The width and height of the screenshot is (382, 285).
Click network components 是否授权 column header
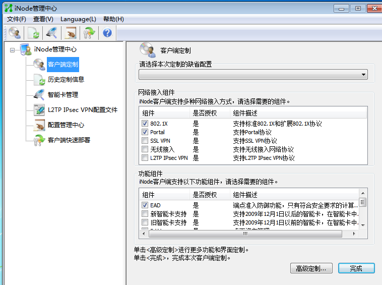click(x=210, y=113)
